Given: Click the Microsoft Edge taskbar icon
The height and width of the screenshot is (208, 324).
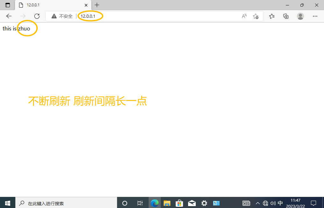Looking at the screenshot, I should click(x=155, y=203).
